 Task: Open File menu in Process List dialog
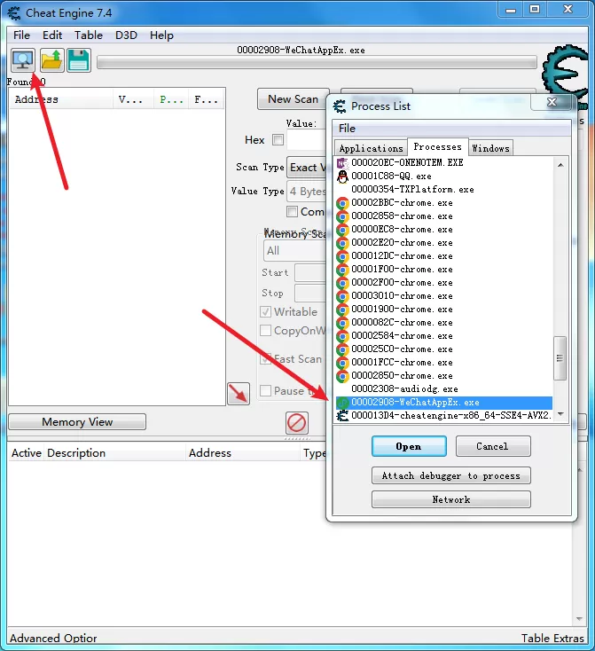pos(347,129)
